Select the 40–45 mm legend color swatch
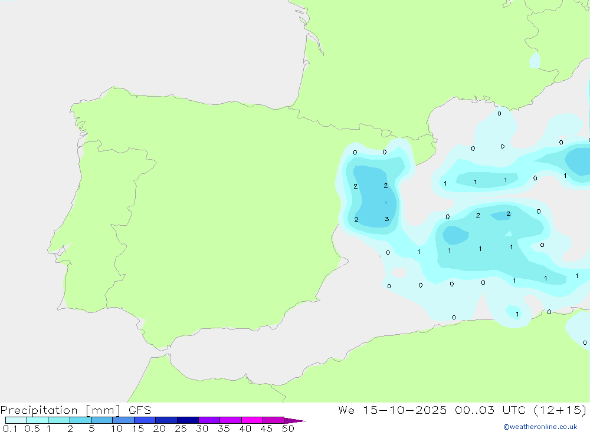Screen dimensions: 590x432 point(252,420)
